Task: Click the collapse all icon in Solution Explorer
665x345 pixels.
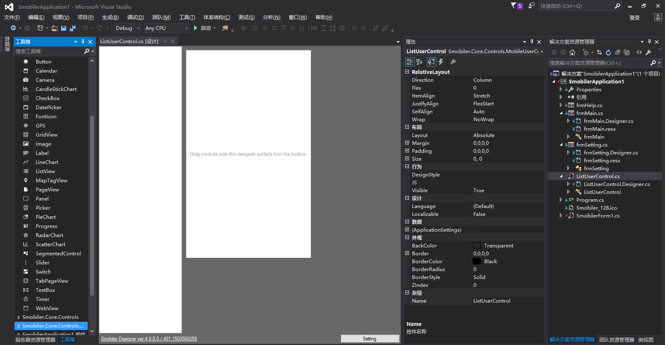Action: (x=618, y=52)
